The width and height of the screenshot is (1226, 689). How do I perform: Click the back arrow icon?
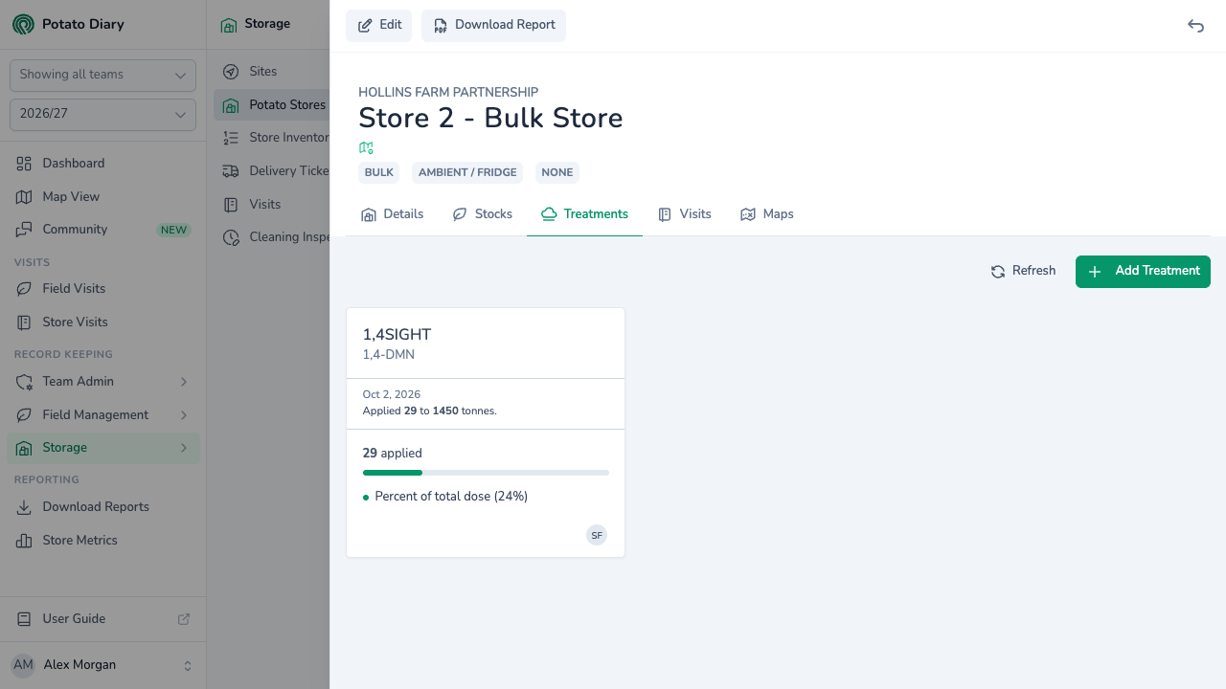pyautogui.click(x=1195, y=26)
